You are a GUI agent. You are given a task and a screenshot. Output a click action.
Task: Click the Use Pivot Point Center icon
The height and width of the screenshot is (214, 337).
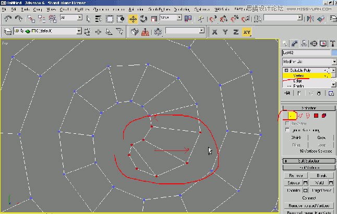click(x=188, y=19)
